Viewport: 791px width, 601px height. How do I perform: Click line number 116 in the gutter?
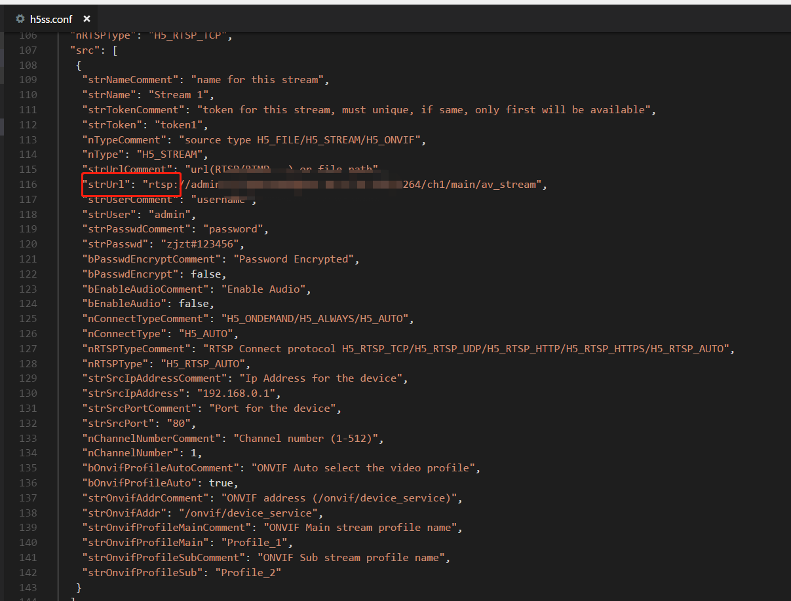28,185
